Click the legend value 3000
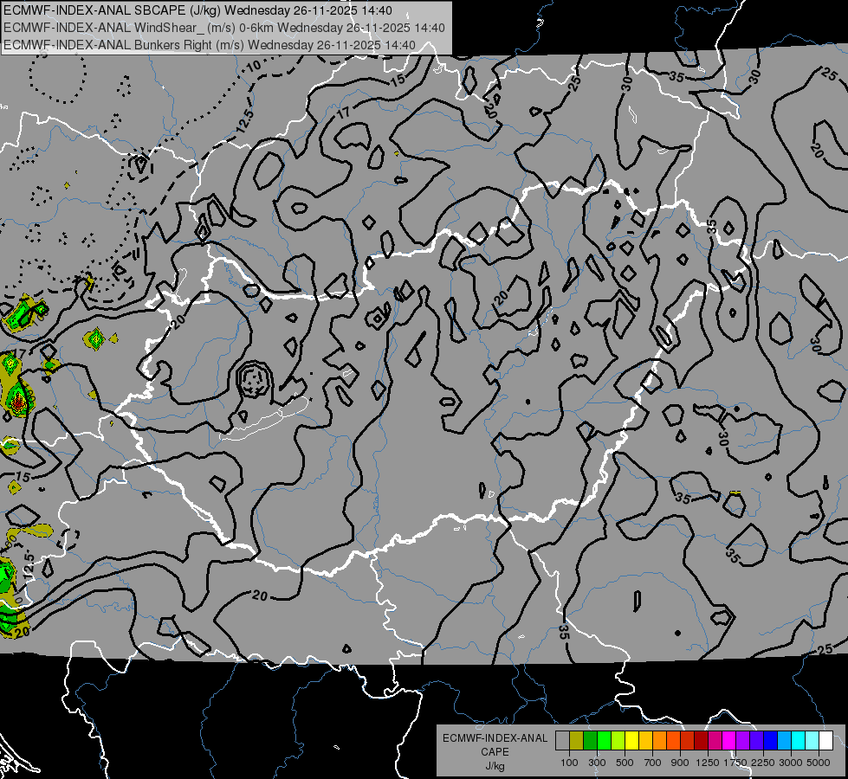Screen dimensions: 848x779 (x=791, y=763)
